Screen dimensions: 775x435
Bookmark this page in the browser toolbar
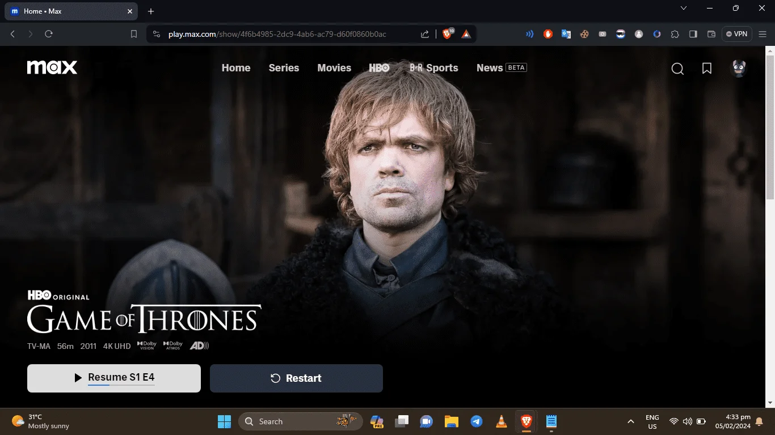coord(134,34)
